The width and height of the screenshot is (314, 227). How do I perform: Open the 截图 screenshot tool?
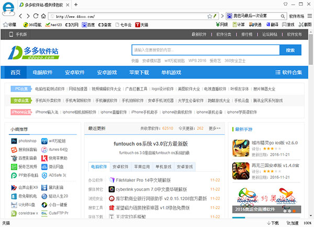(x=305, y=25)
